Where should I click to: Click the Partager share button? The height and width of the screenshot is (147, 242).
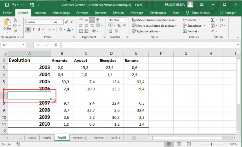coord(230,13)
